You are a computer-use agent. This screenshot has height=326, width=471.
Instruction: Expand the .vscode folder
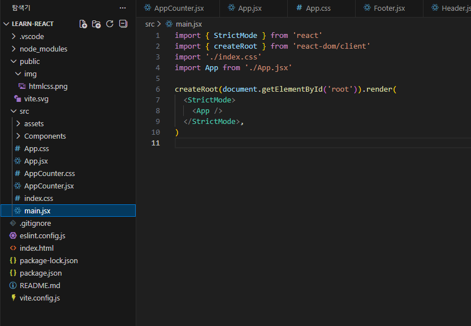point(32,36)
